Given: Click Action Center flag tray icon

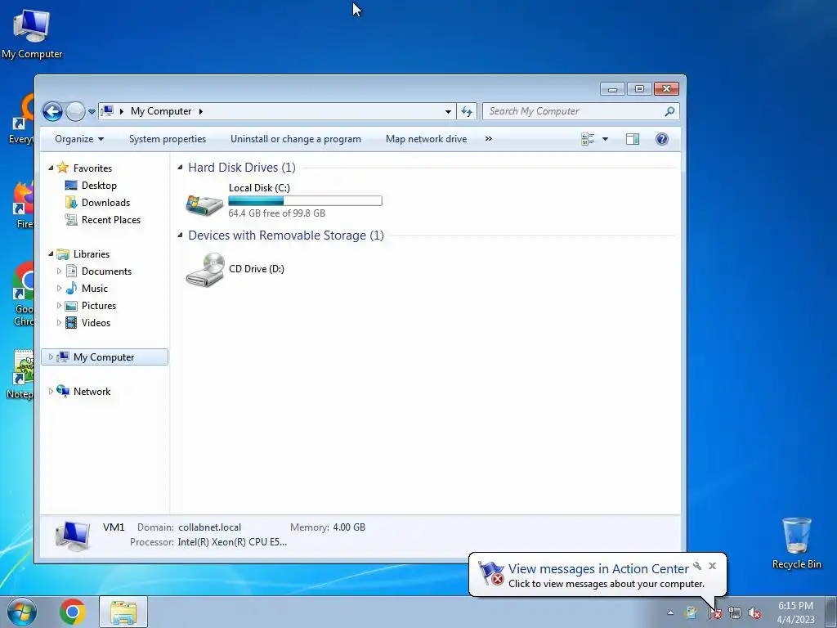Looking at the screenshot, I should 714,613.
